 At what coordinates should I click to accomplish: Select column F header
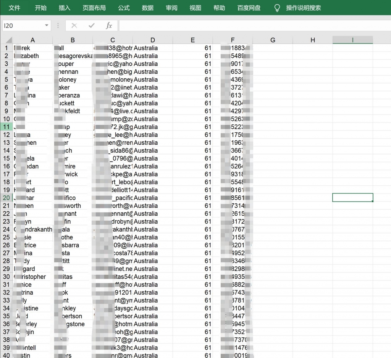[x=233, y=40]
